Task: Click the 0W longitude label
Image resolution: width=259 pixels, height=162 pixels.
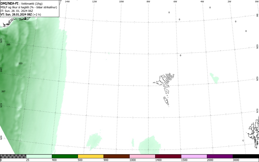Action: (x=256, y=2)
